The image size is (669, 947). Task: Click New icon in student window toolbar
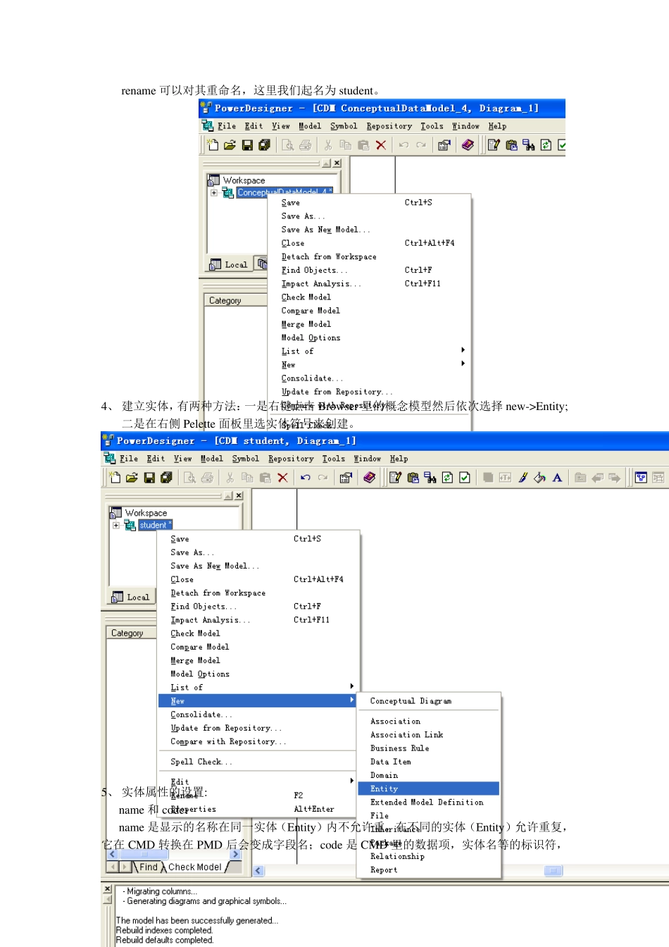tap(115, 478)
